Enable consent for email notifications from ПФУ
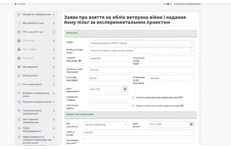 click(x=133, y=106)
